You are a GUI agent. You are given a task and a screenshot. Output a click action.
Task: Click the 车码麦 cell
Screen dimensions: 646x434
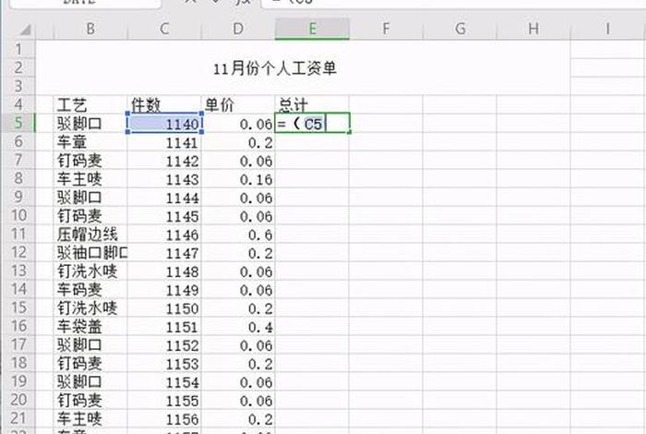[90, 289]
